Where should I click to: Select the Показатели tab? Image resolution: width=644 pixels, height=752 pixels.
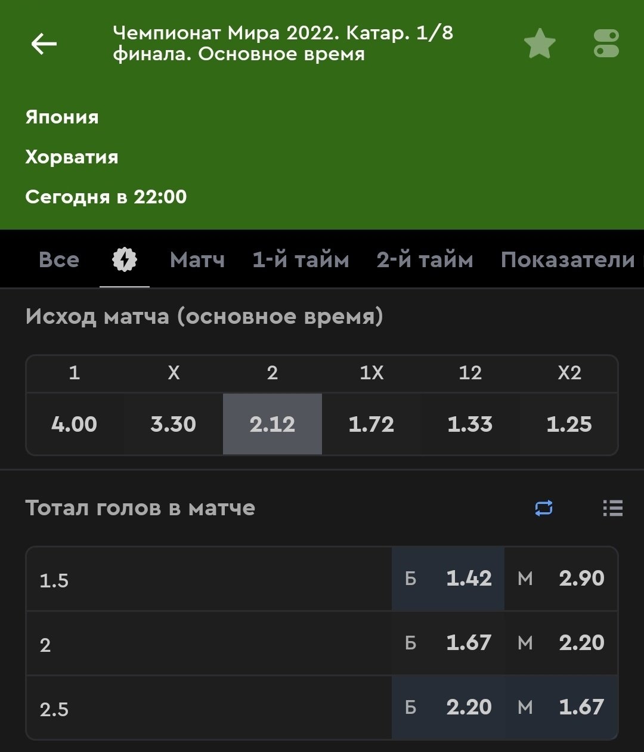tap(567, 260)
